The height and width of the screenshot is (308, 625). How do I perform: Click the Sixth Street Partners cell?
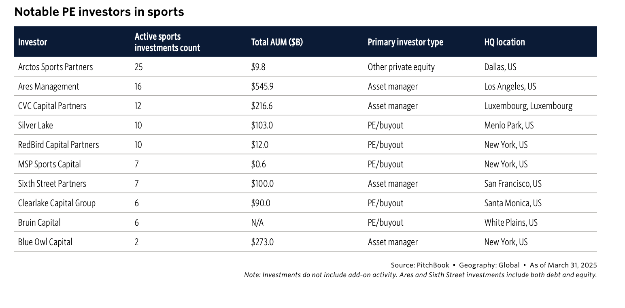(x=52, y=184)
